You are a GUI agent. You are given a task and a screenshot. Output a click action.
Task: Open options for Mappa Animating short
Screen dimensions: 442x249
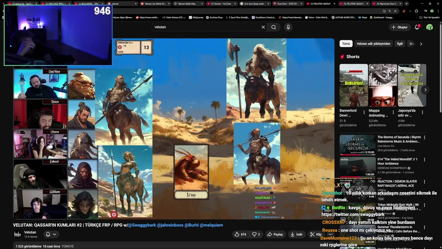pyautogui.click(x=393, y=112)
